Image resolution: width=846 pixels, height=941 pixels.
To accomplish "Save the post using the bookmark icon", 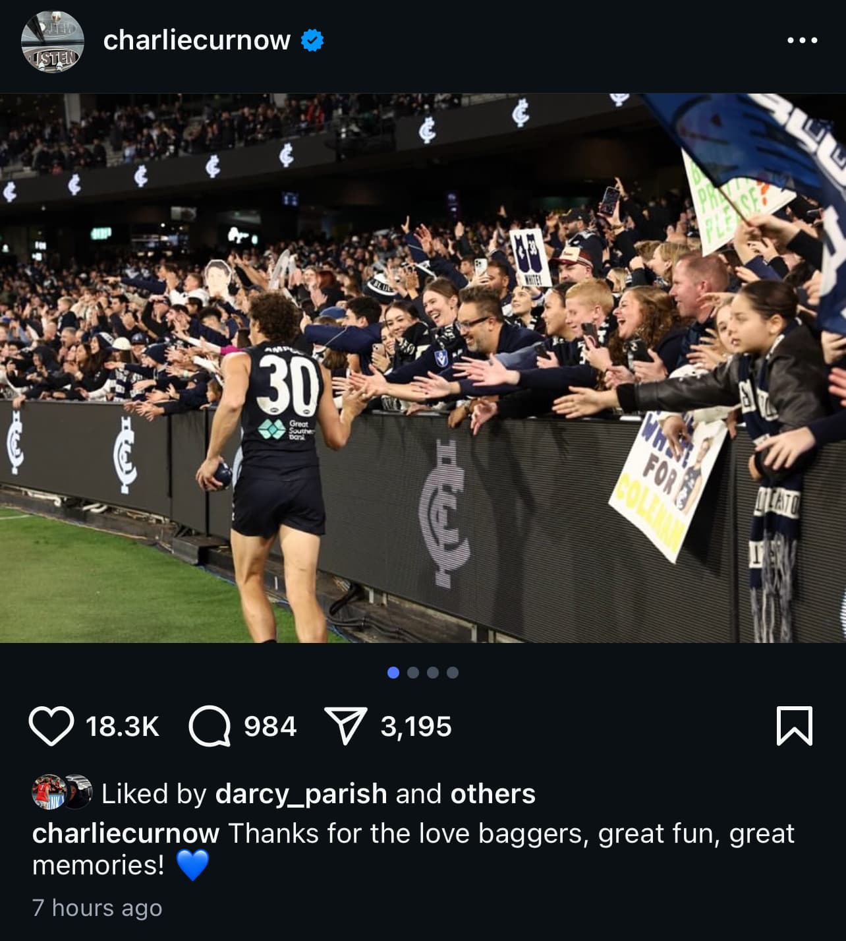I will coord(795,726).
